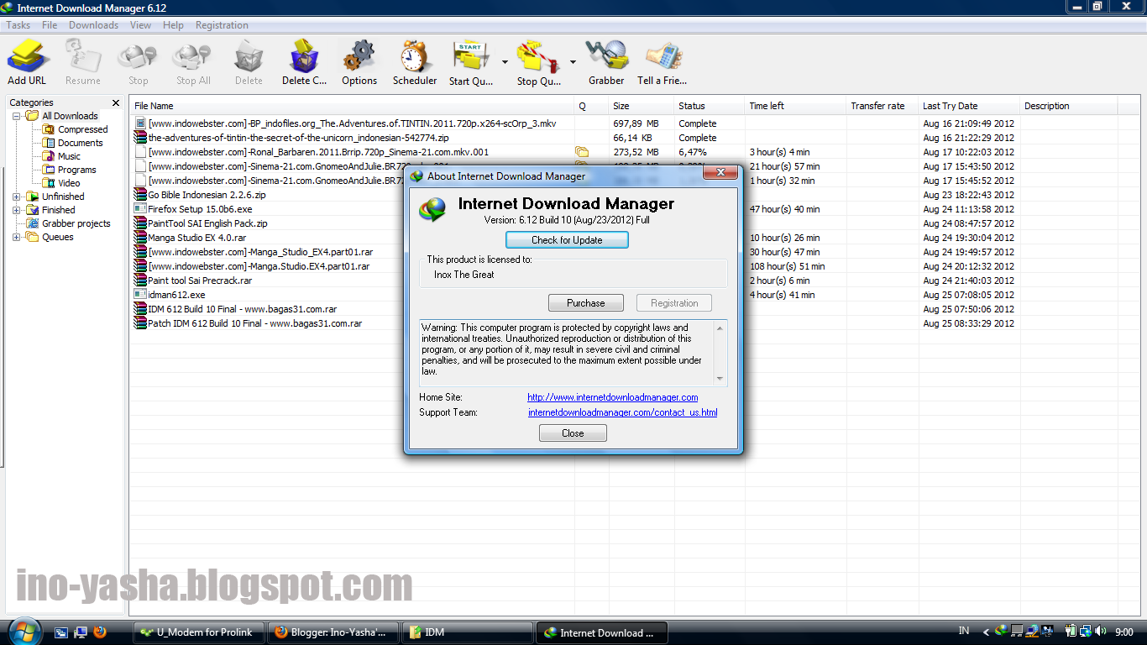
Task: Sort by the Size column header
Action: (x=642, y=106)
